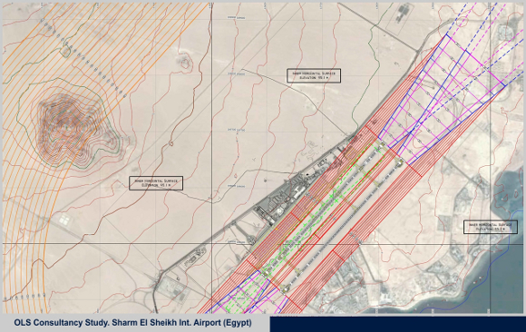This screenshot has width=526, height=332.
Task: Click the mountain peak at the contour center
Action: 67,128
